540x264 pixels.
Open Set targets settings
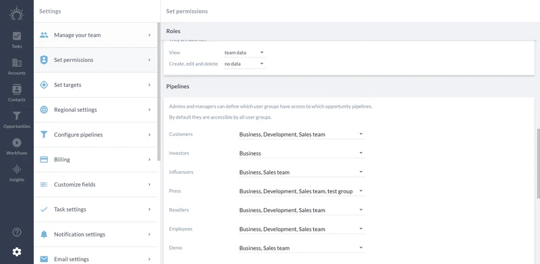96,85
